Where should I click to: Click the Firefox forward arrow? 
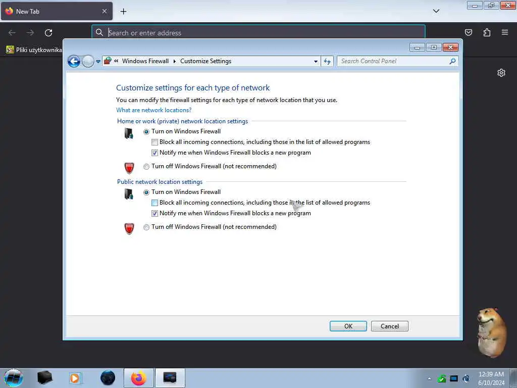(x=30, y=33)
